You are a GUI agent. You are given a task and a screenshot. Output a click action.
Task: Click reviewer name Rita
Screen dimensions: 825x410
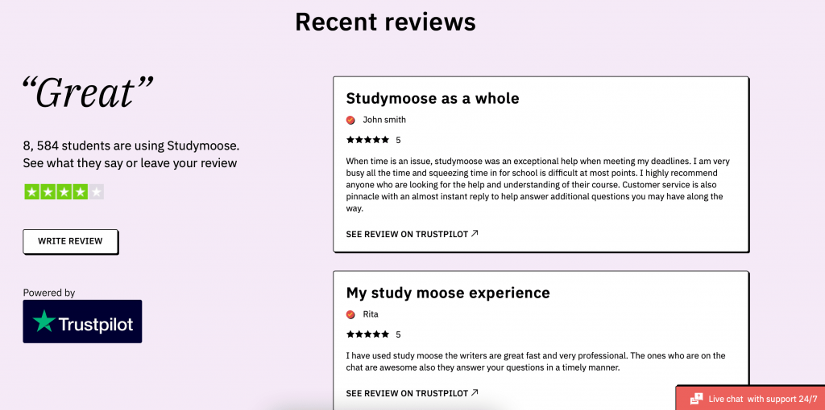point(371,314)
